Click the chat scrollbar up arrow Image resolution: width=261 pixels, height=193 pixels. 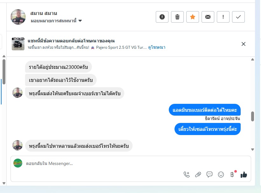[x=252, y=59]
